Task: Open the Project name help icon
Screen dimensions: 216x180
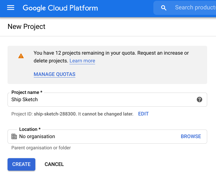Action: [x=199, y=100]
